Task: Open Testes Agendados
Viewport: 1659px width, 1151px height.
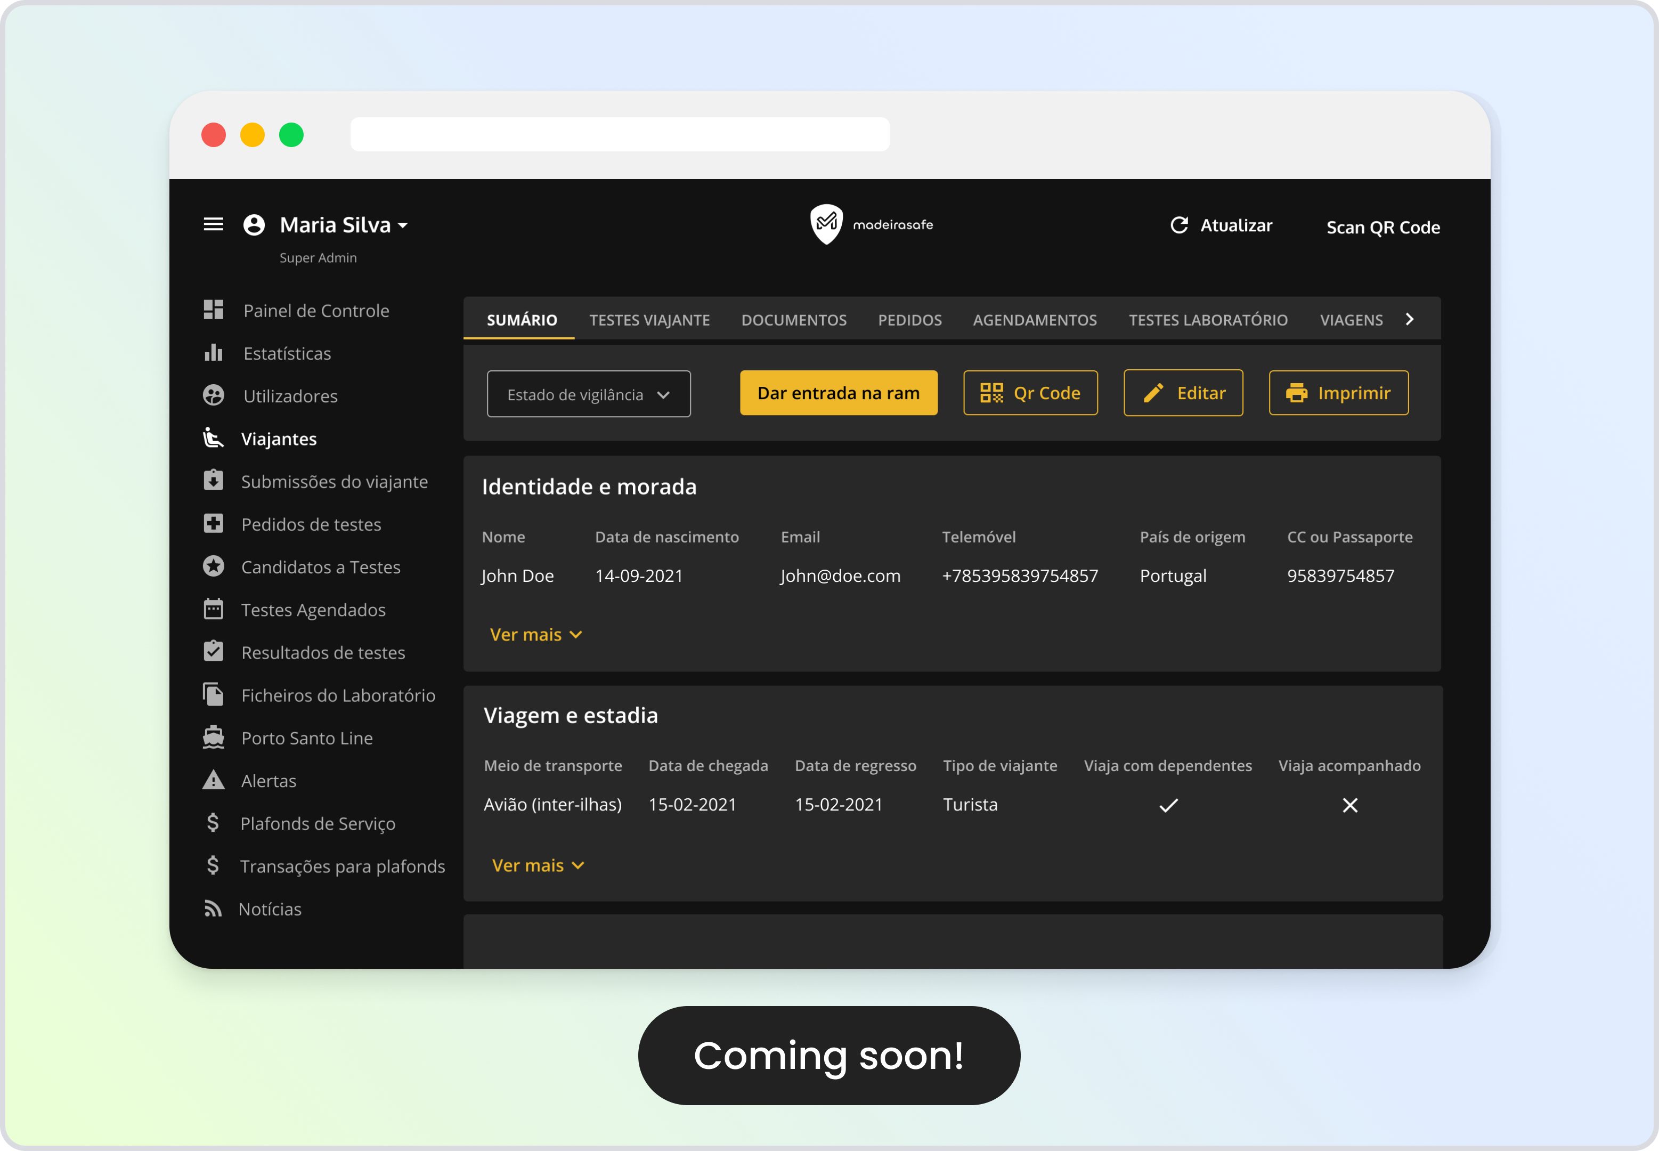Action: tap(314, 610)
